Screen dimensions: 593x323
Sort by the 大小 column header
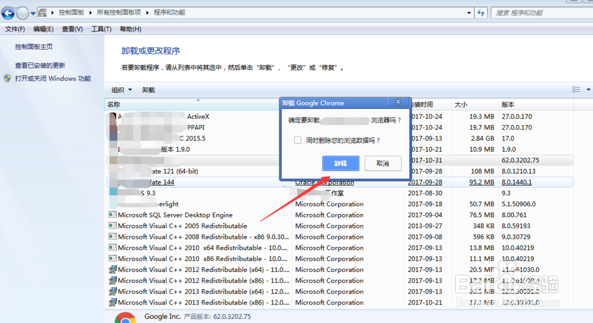tap(474, 104)
